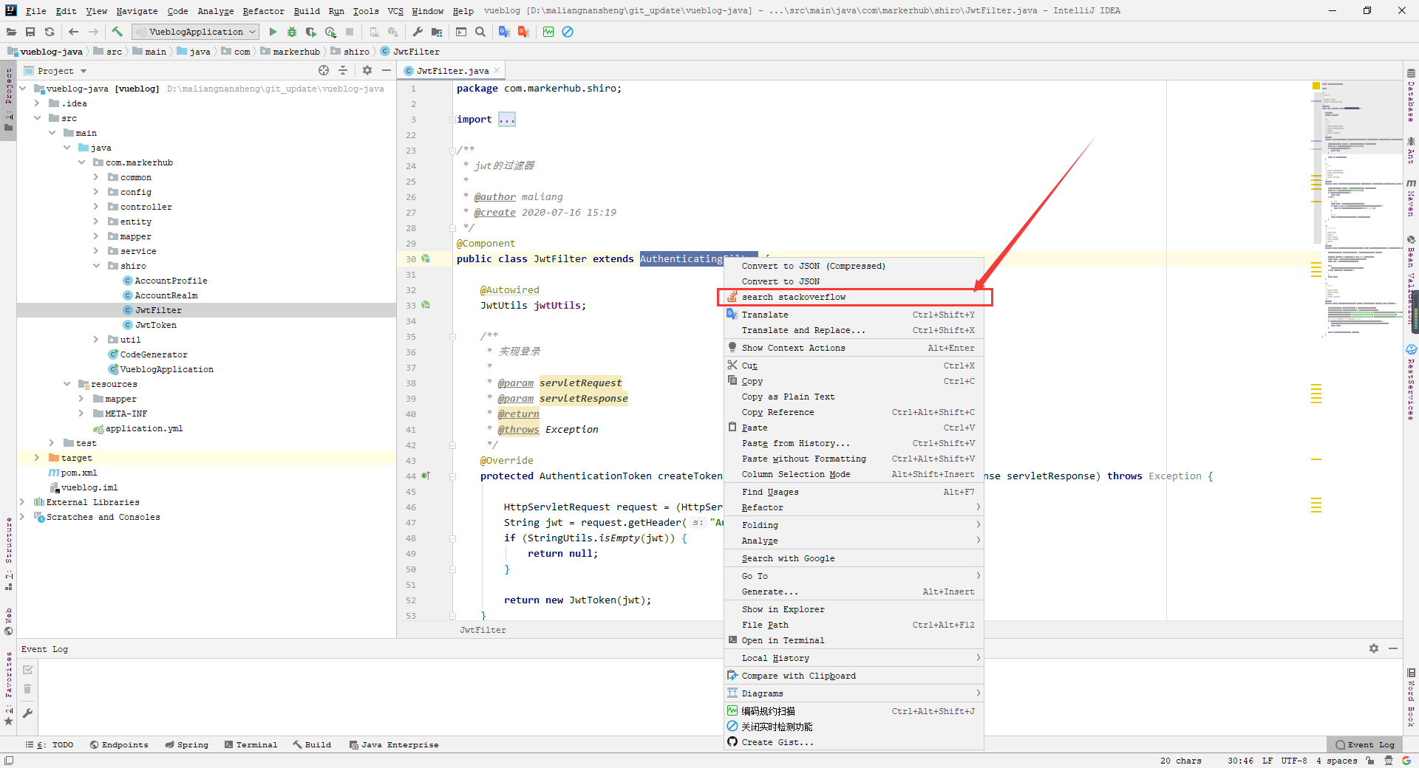The image size is (1419, 768).
Task: Open the VueblogApplication run configuration dropdown
Action: click(x=196, y=32)
